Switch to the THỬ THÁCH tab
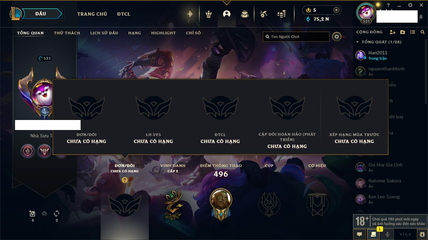Image resolution: width=428 pixels, height=240 pixels. click(67, 33)
